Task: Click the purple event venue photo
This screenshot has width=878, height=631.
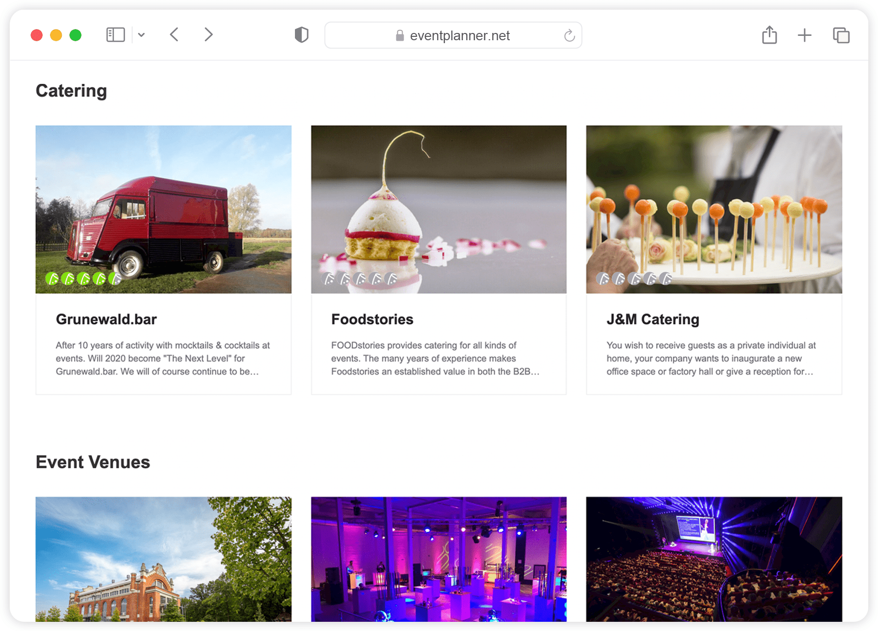Action: click(x=439, y=557)
